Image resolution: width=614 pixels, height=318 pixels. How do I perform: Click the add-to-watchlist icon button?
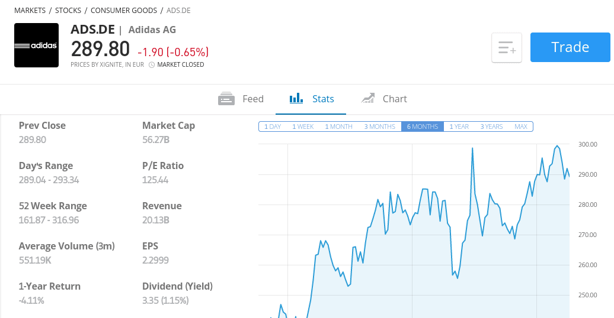pyautogui.click(x=507, y=48)
